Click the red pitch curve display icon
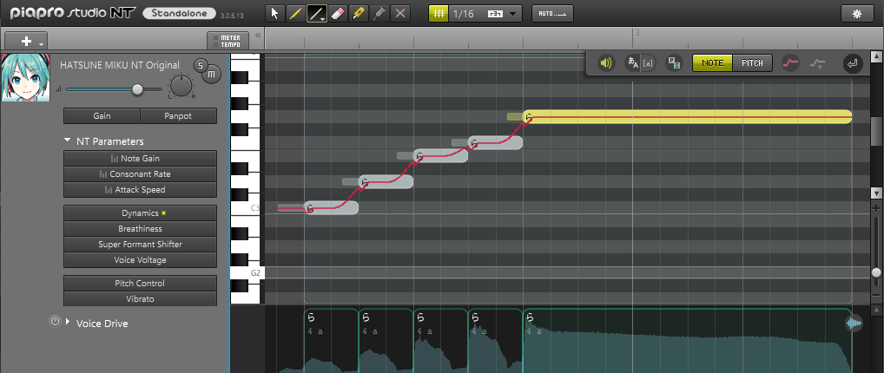 point(790,63)
